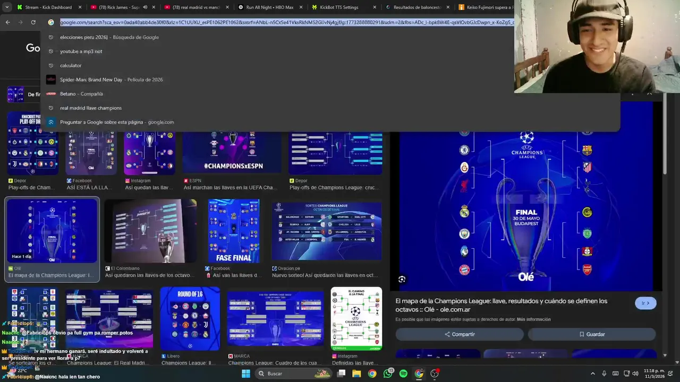Click the Compartir share button
This screenshot has height=382, width=680.
pos(460,334)
